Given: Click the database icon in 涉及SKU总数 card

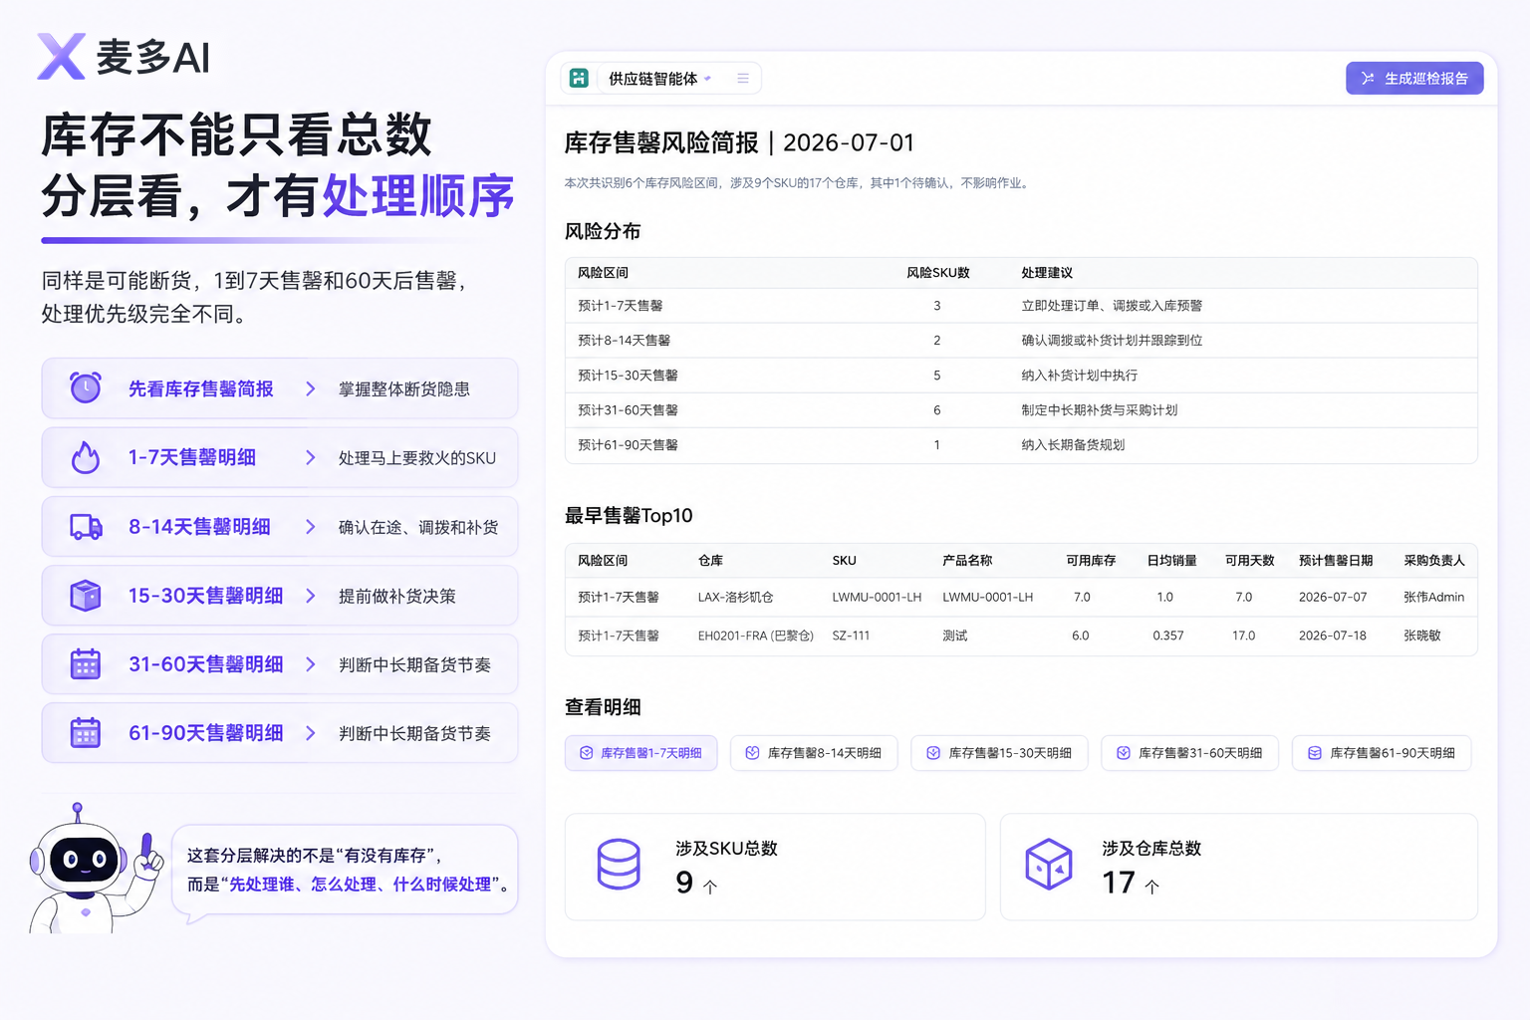Looking at the screenshot, I should point(619,864).
